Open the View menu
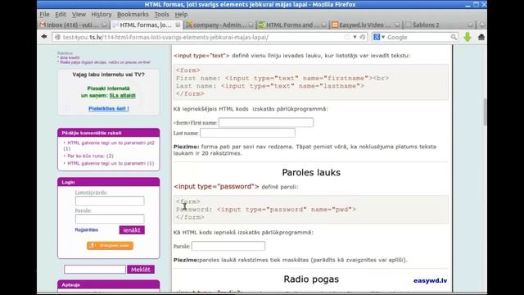This screenshot has width=524, height=295. coord(79,15)
